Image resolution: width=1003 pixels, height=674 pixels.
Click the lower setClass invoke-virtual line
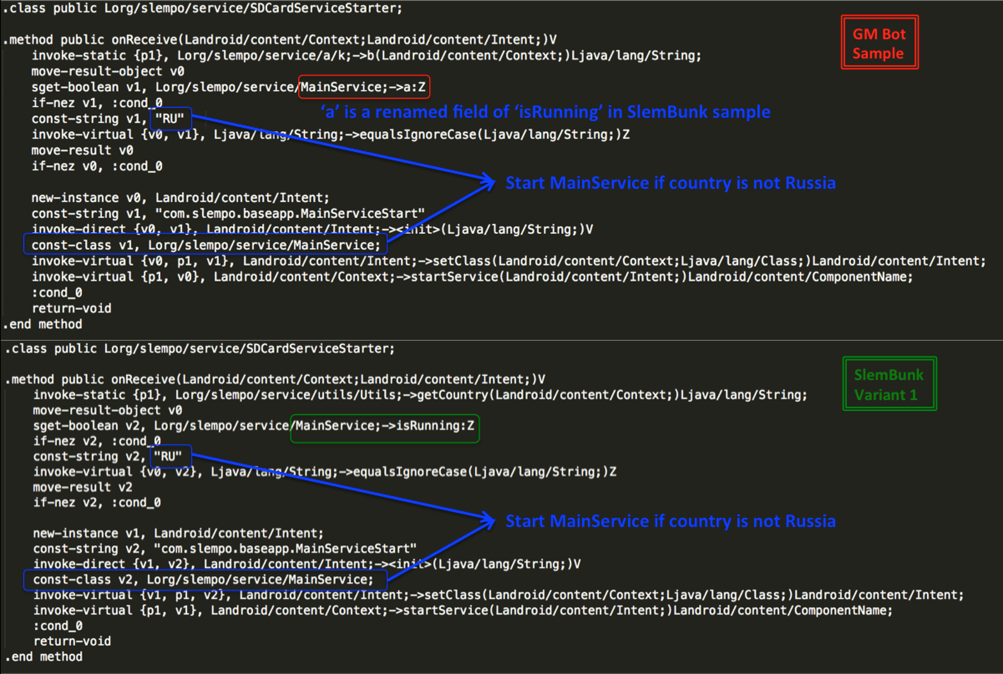pyautogui.click(x=499, y=595)
